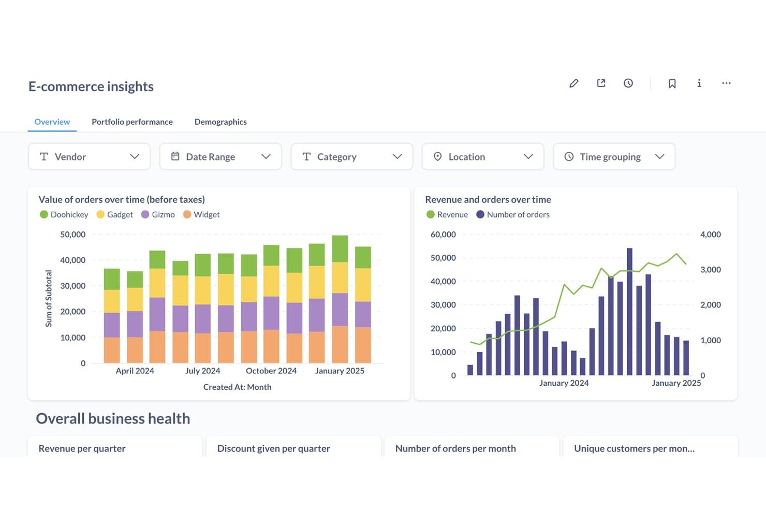The image size is (766, 511).
Task: Open the Demographics tab
Action: (220, 122)
